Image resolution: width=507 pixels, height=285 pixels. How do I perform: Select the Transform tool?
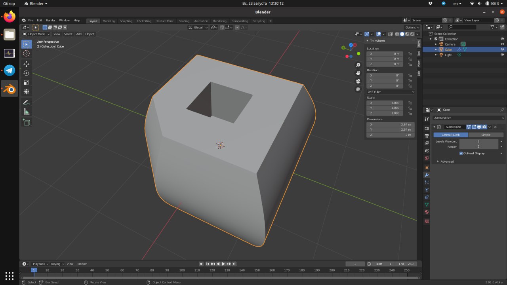(x=27, y=91)
